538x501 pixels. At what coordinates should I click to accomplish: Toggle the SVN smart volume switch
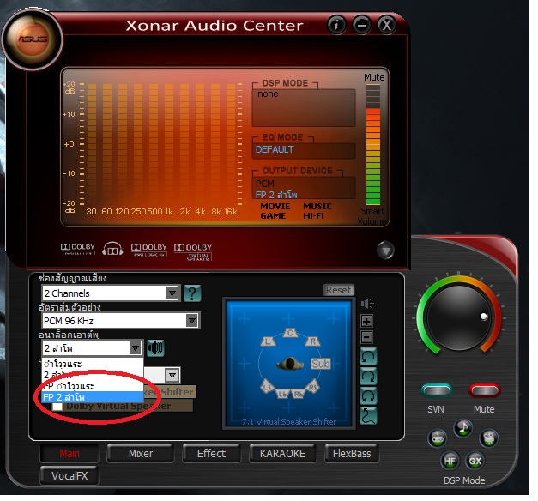[436, 390]
